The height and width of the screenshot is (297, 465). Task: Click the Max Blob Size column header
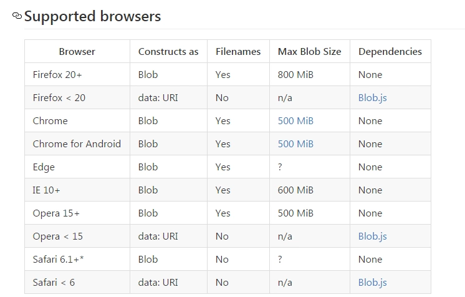309,52
